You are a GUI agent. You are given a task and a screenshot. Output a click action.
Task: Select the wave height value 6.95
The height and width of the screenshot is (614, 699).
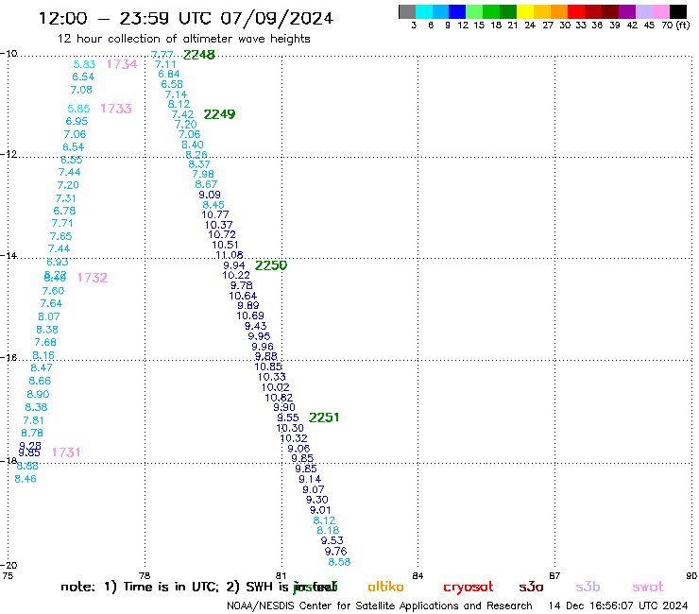point(77,121)
